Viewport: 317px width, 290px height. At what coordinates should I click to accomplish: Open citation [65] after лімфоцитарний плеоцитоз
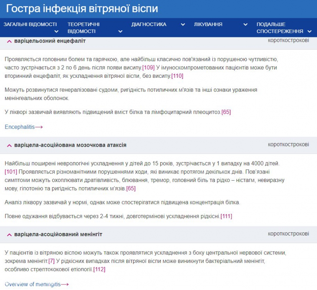pos(226,112)
